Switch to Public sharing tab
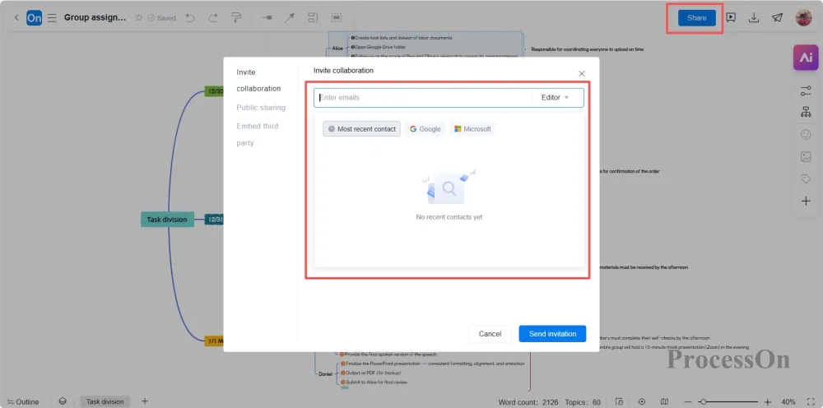The width and height of the screenshot is (823, 408). 261,108
